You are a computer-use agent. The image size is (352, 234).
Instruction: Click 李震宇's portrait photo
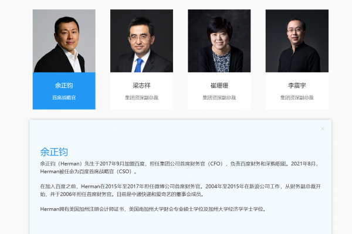point(297,41)
